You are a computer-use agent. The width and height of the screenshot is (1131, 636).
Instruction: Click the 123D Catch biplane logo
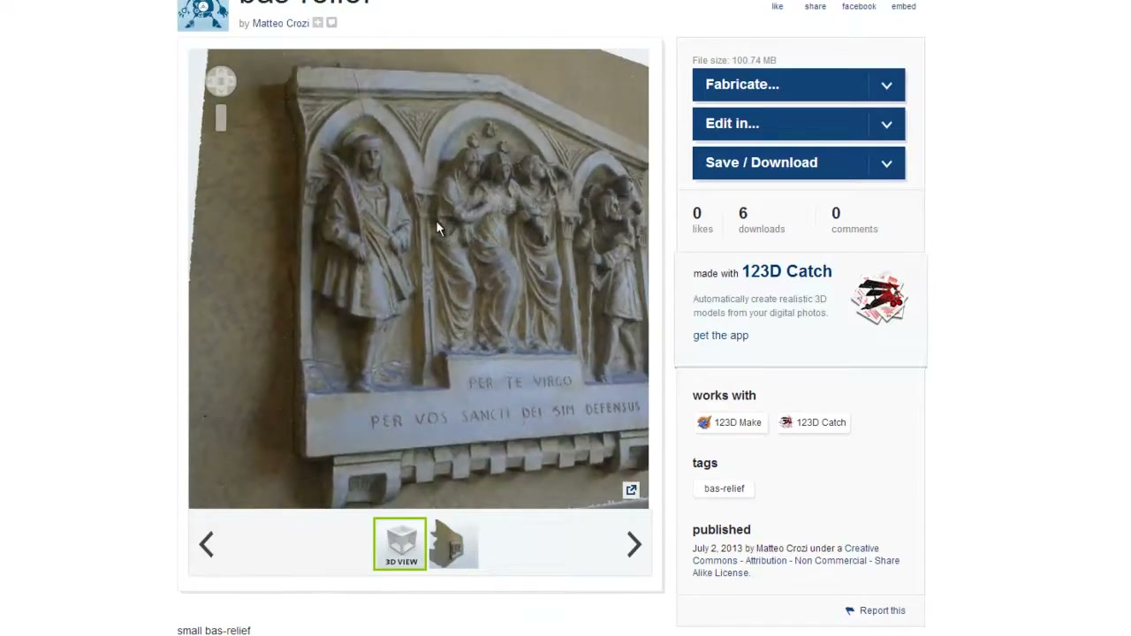click(879, 299)
